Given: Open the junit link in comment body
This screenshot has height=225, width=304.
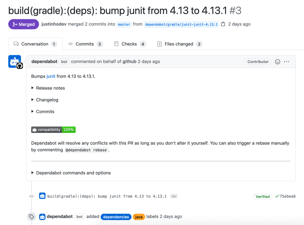Looking at the screenshot, I should (51, 76).
